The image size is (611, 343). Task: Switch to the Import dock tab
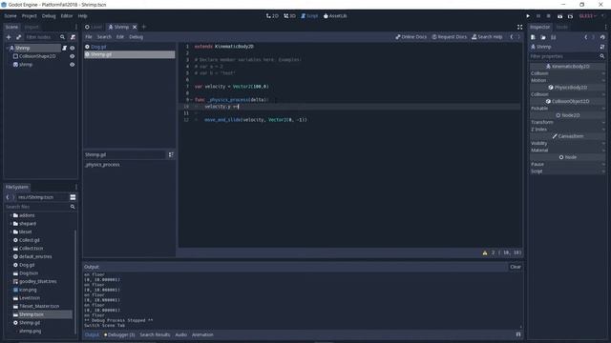(x=32, y=27)
